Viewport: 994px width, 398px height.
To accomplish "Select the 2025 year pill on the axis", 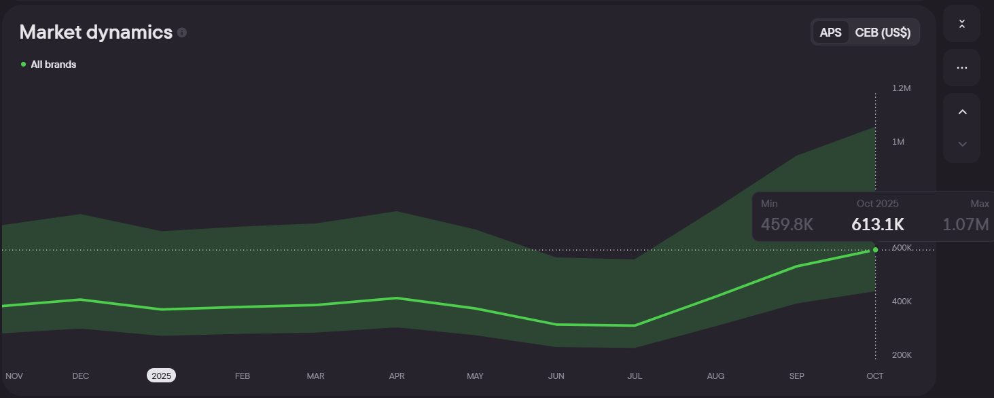I will point(161,376).
